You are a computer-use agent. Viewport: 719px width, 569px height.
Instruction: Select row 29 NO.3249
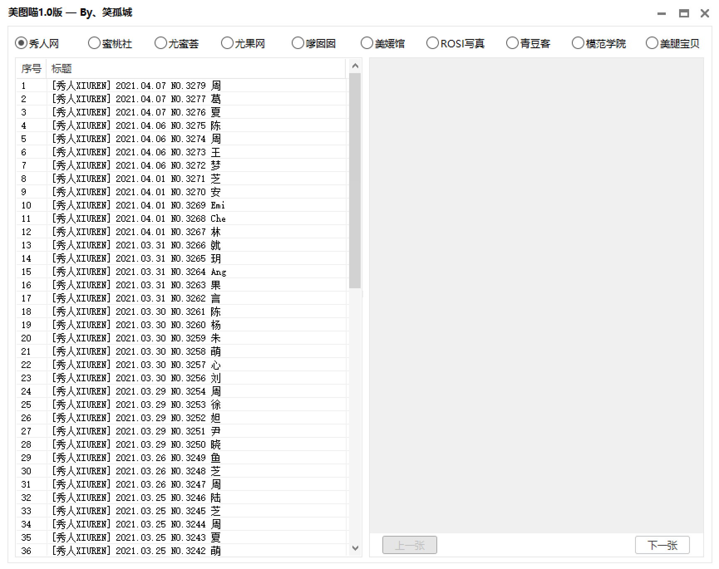(x=181, y=458)
